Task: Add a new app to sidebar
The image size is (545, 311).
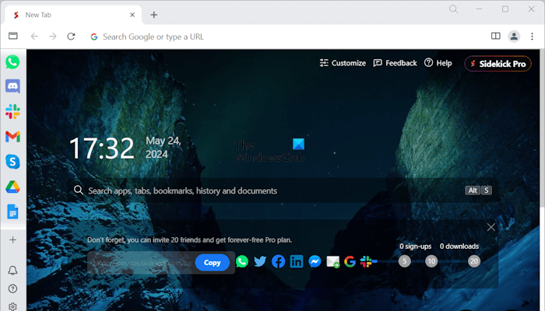Action: pyautogui.click(x=12, y=240)
